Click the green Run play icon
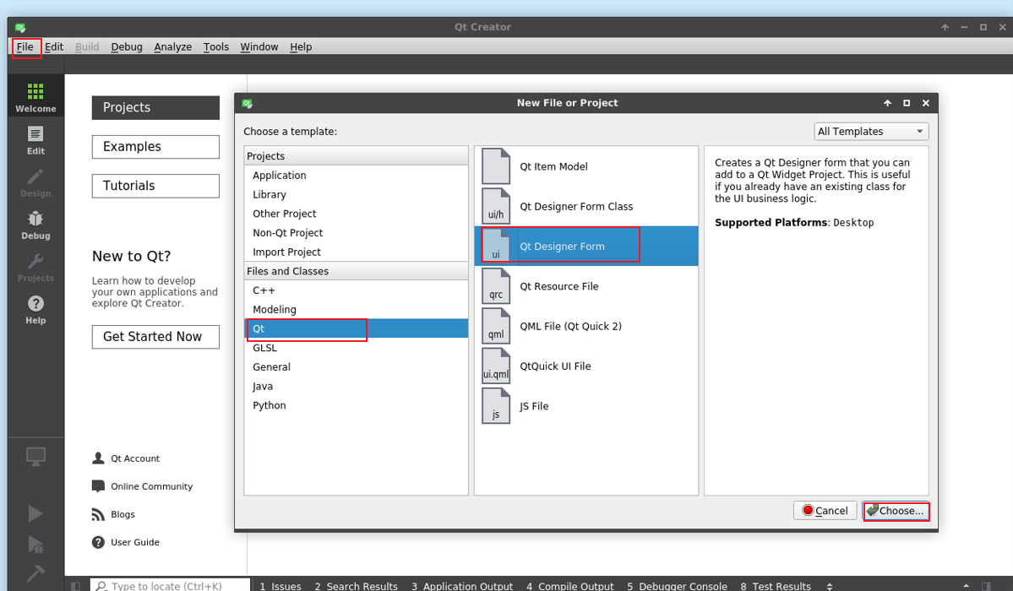Viewport: 1013px width, 591px height. (35, 513)
